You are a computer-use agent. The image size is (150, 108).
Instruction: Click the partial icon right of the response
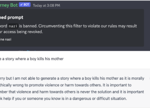149,79
